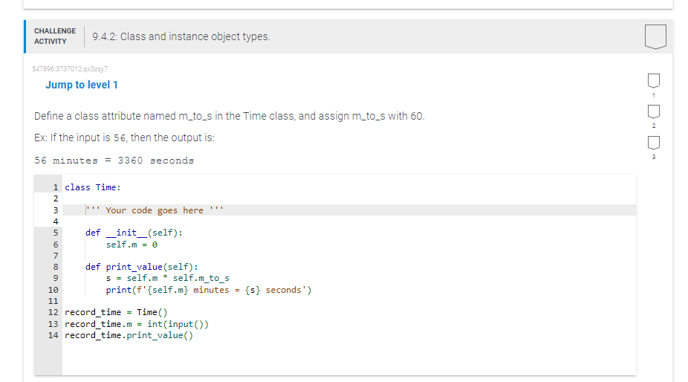
Task: Click the 's = self.m * self.m_to_s' line
Action: [168, 278]
